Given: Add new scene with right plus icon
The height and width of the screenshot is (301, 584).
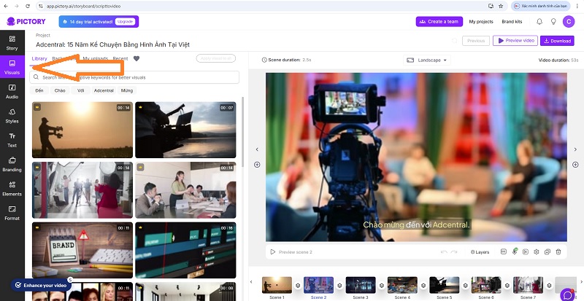Looking at the screenshot, I should point(575,165).
